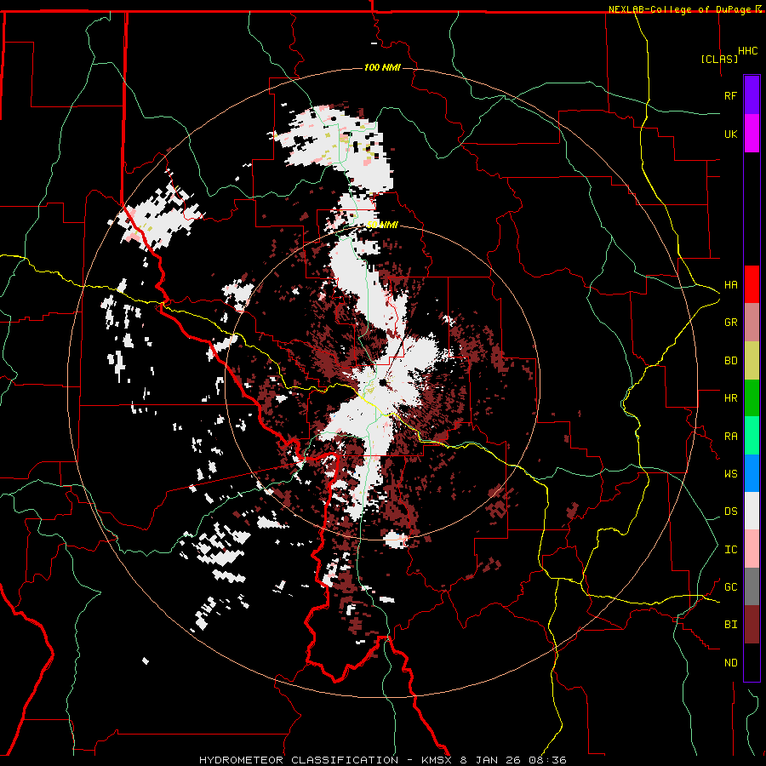
Task: Click the WS legend label text
Action: (730, 474)
